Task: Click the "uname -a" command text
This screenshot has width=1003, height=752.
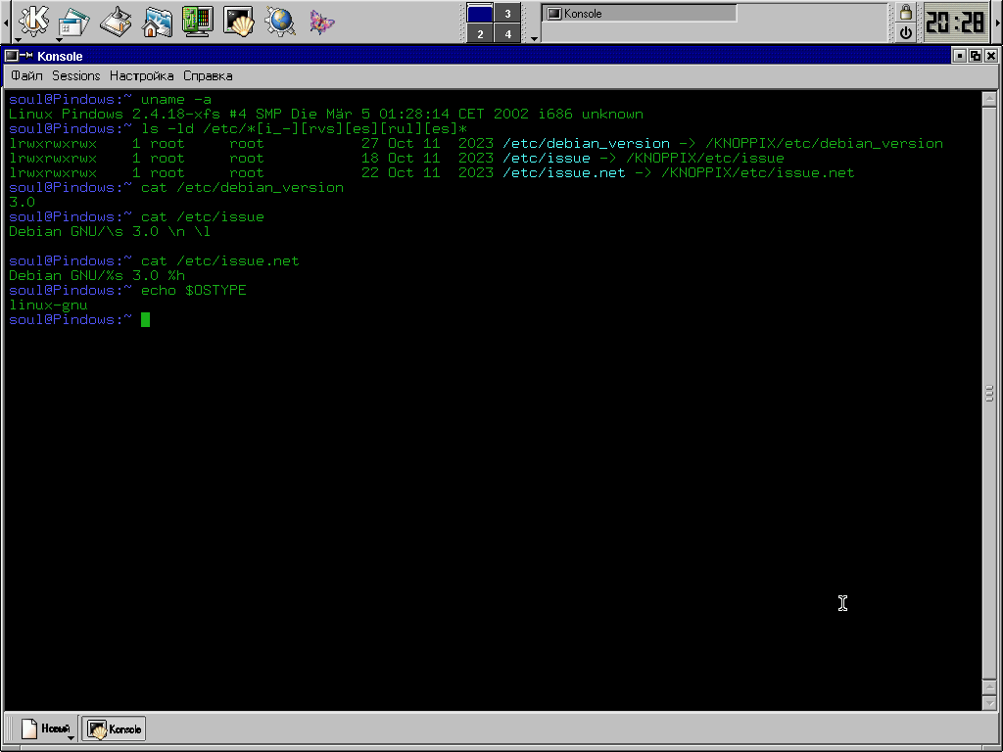Action: coord(176,99)
